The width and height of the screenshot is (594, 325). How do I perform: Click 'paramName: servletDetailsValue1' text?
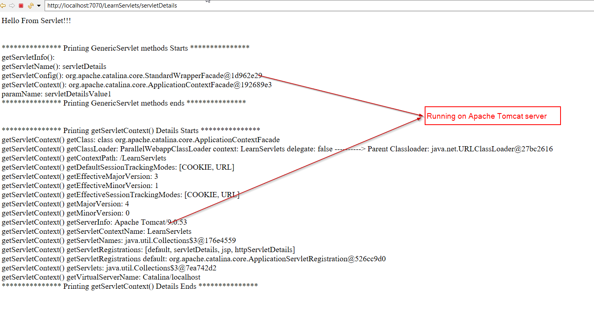57,94
